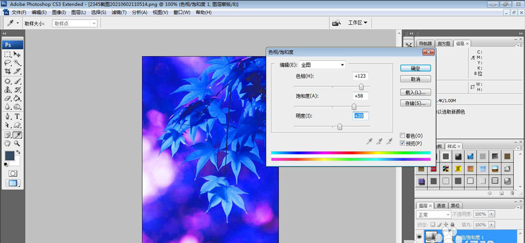Open the 不透明度 opacity slider arrow
The image size is (525, 243).
(491, 214)
